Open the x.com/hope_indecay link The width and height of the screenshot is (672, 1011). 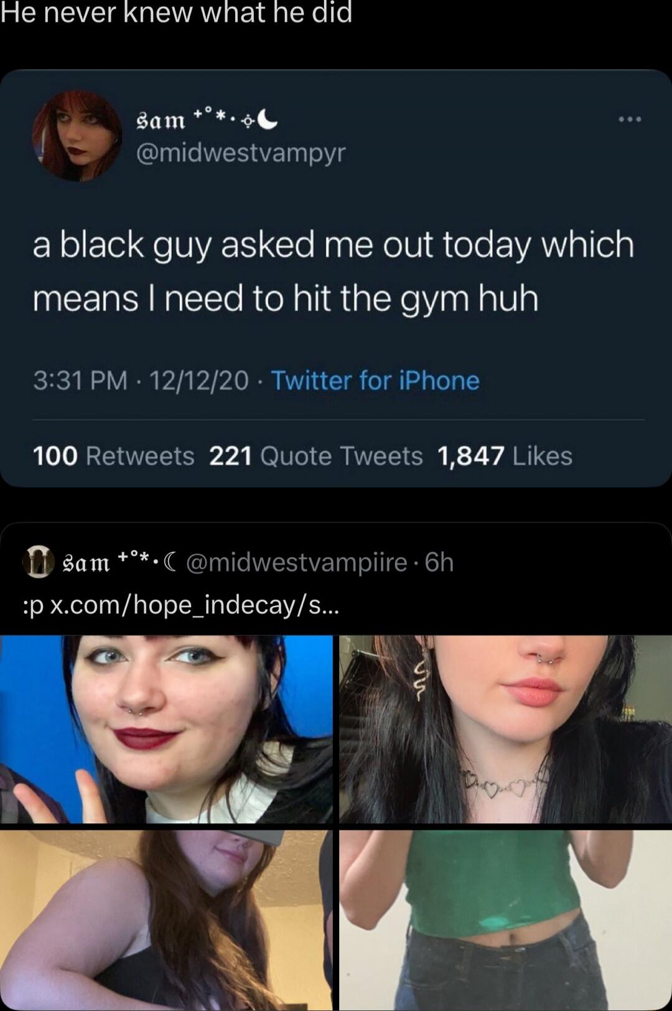tap(195, 605)
